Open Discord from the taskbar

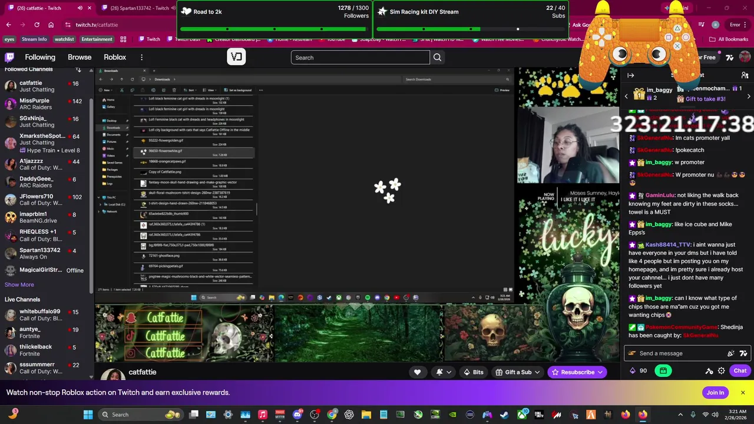pyautogui.click(x=297, y=415)
